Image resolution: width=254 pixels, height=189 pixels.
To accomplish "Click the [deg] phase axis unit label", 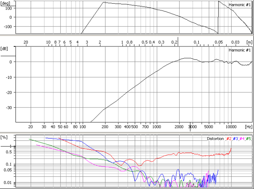I will (x=6, y=2).
